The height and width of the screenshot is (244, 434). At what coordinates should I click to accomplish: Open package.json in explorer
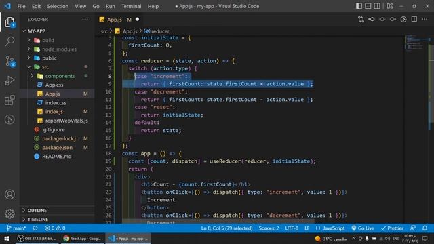[57, 148]
